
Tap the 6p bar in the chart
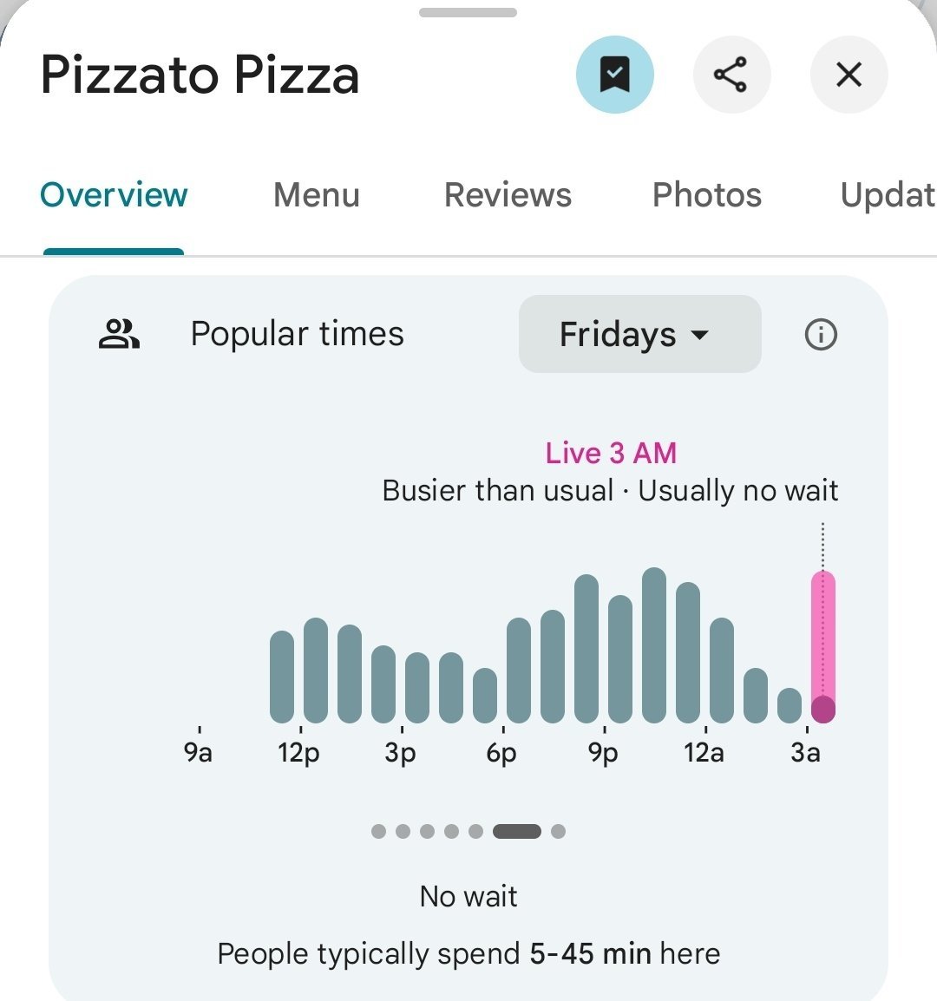click(x=519, y=670)
